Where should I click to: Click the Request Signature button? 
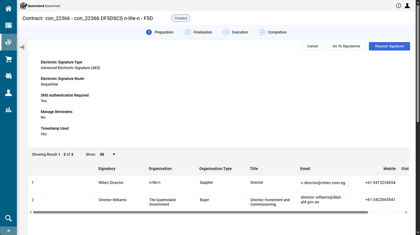tap(389, 46)
